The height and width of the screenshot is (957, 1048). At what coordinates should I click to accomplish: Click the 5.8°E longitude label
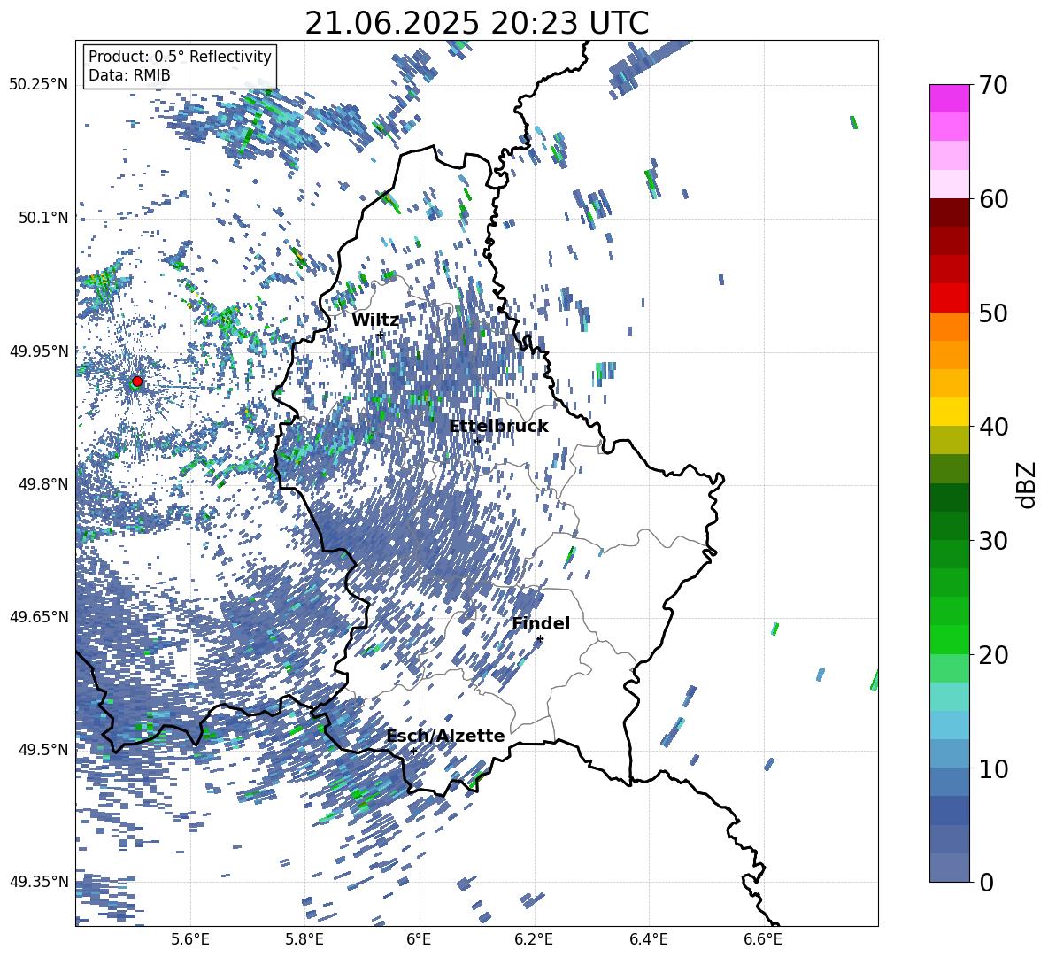click(x=304, y=939)
